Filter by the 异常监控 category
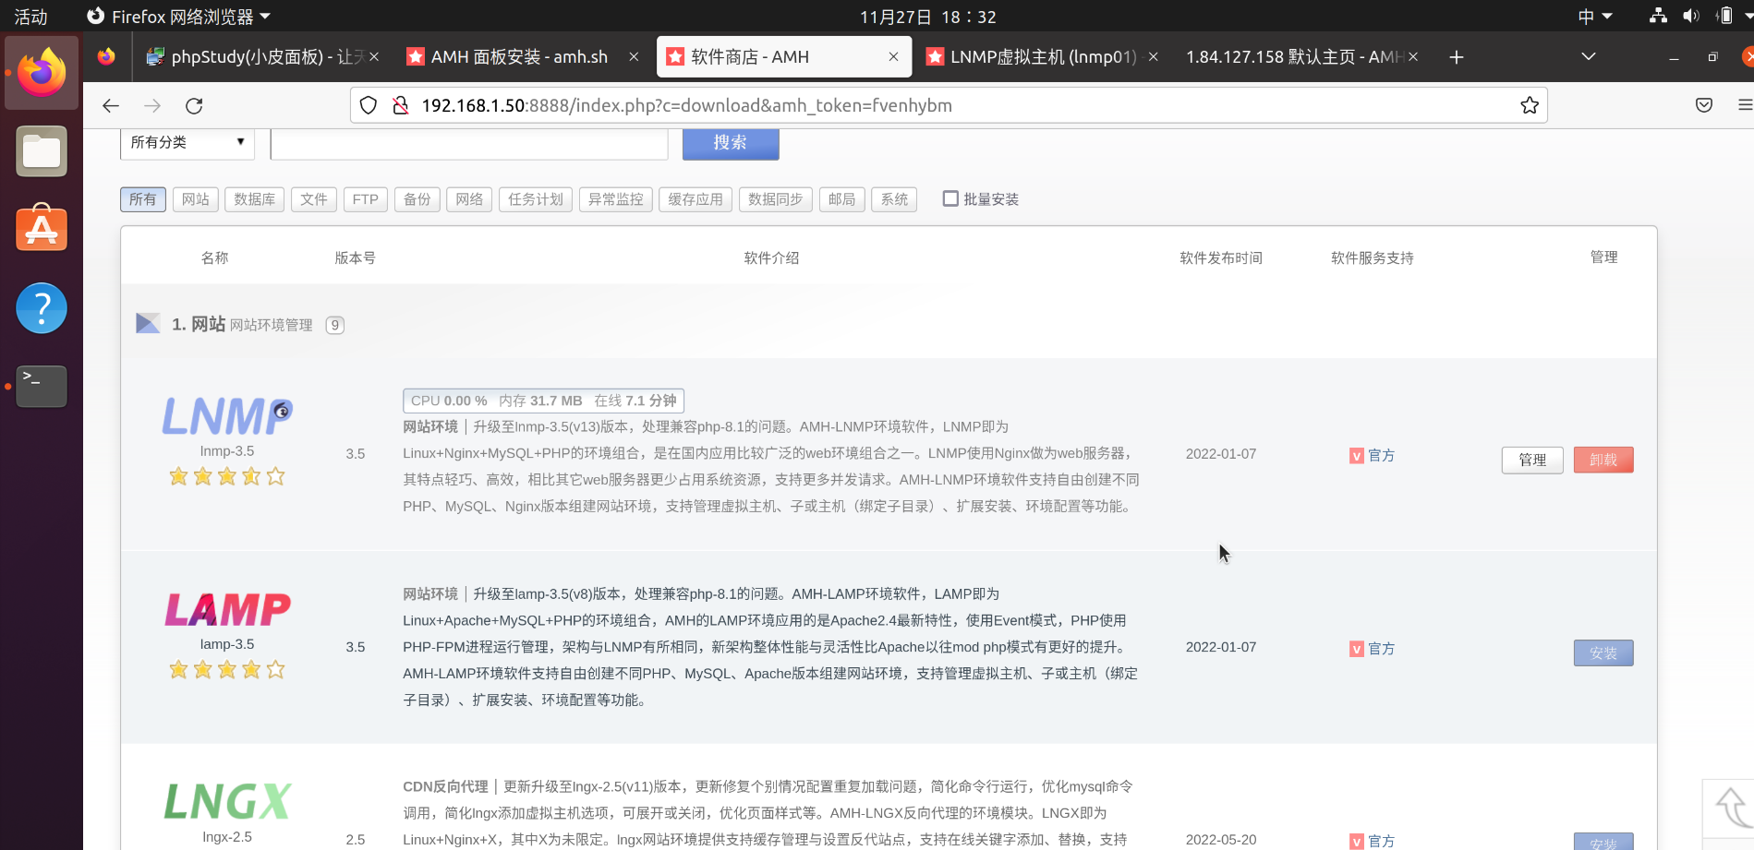Image resolution: width=1754 pixels, height=850 pixels. 616,199
